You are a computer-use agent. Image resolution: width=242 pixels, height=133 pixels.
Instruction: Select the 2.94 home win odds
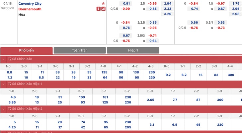click(x=167, y=4)
